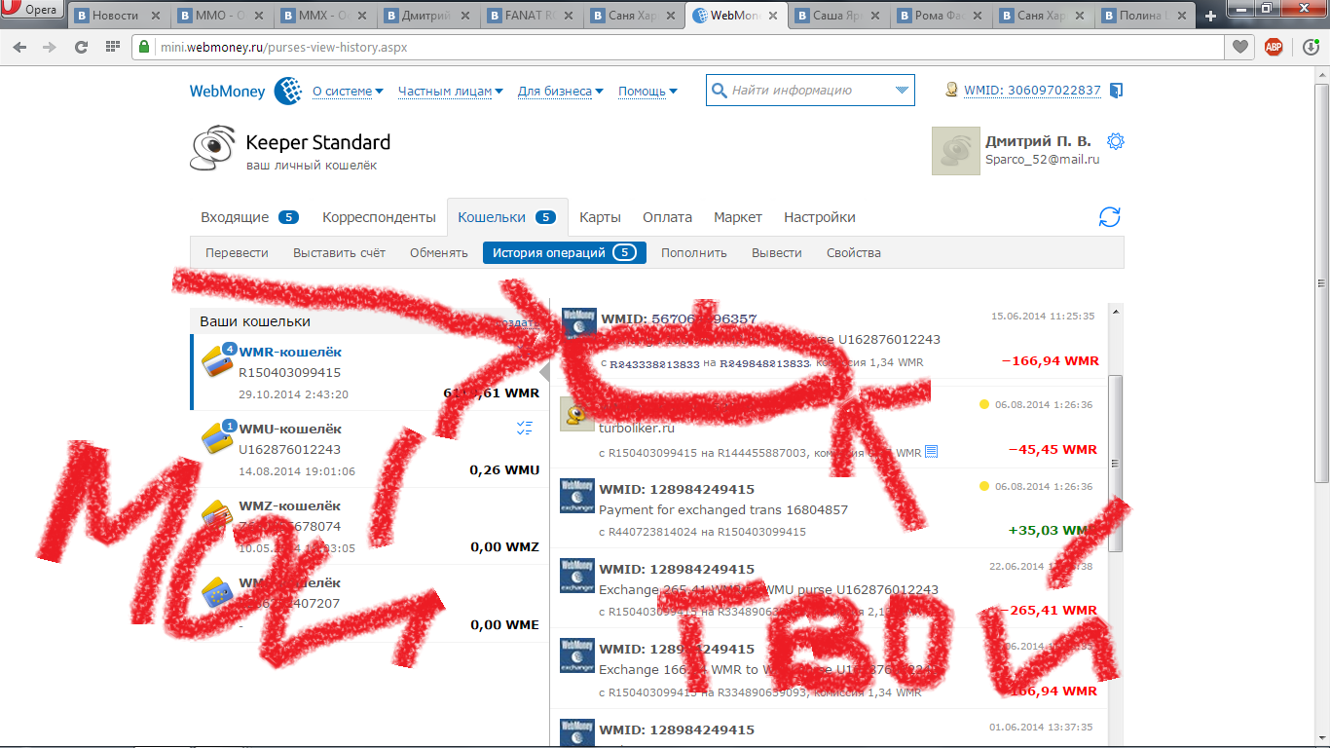Viewport: 1330px width, 748px height.
Task: Click the exchanger icon on the Exchange 265,41 row
Action: (578, 575)
